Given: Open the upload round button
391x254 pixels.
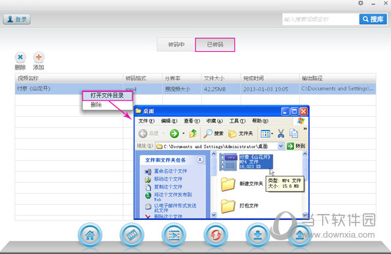Looking at the screenshot, I should point(300,235).
